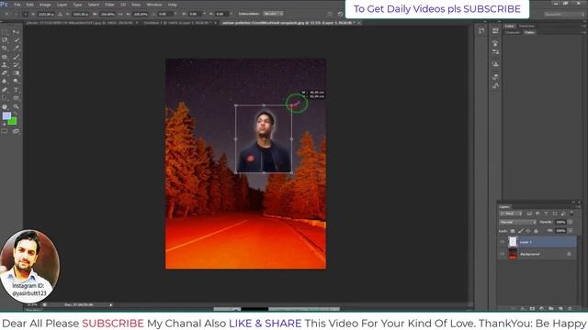The image size is (588, 330).
Task: Hide Layer 1 using the eye icon
Action: (503, 242)
